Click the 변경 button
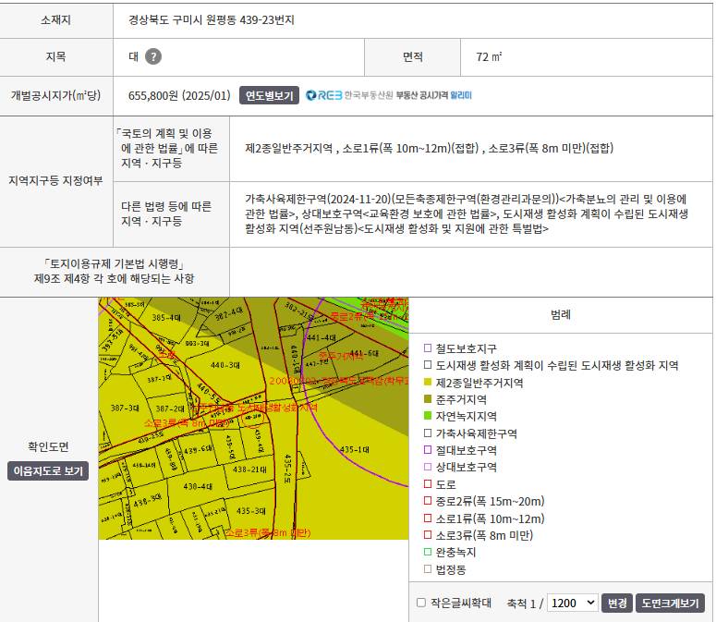Image resolution: width=716 pixels, height=622 pixels. click(617, 603)
